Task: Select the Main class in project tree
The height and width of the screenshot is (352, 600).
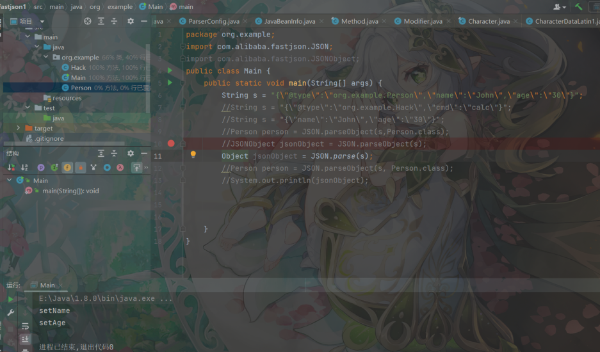Action: pos(79,77)
